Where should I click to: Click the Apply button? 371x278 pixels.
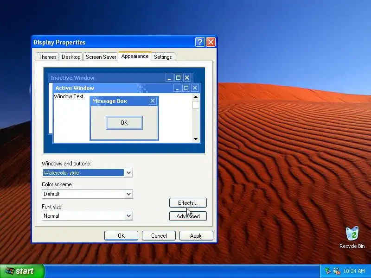tap(196, 236)
